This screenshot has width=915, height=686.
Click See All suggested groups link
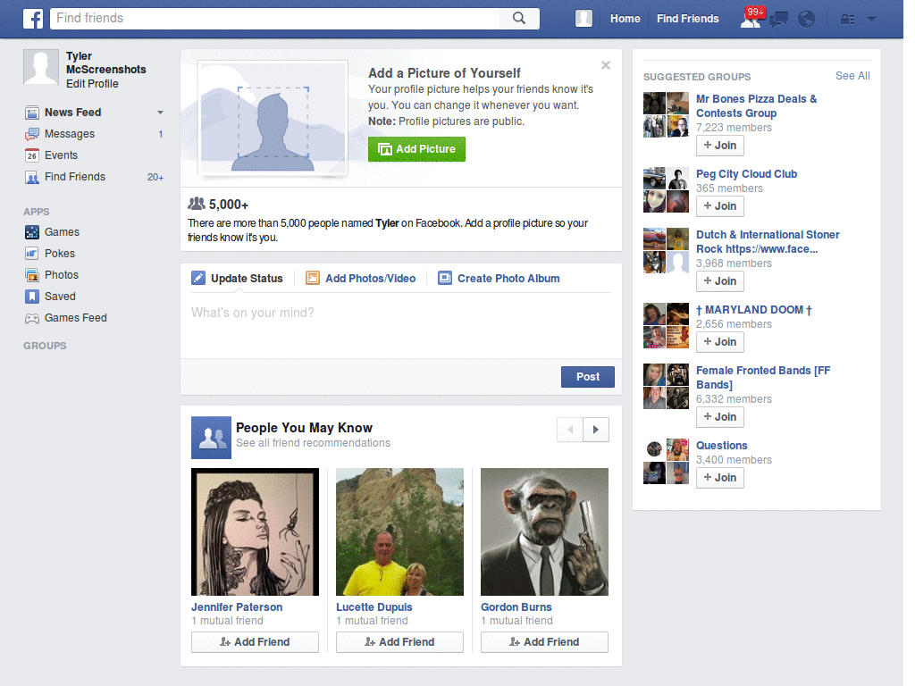852,76
